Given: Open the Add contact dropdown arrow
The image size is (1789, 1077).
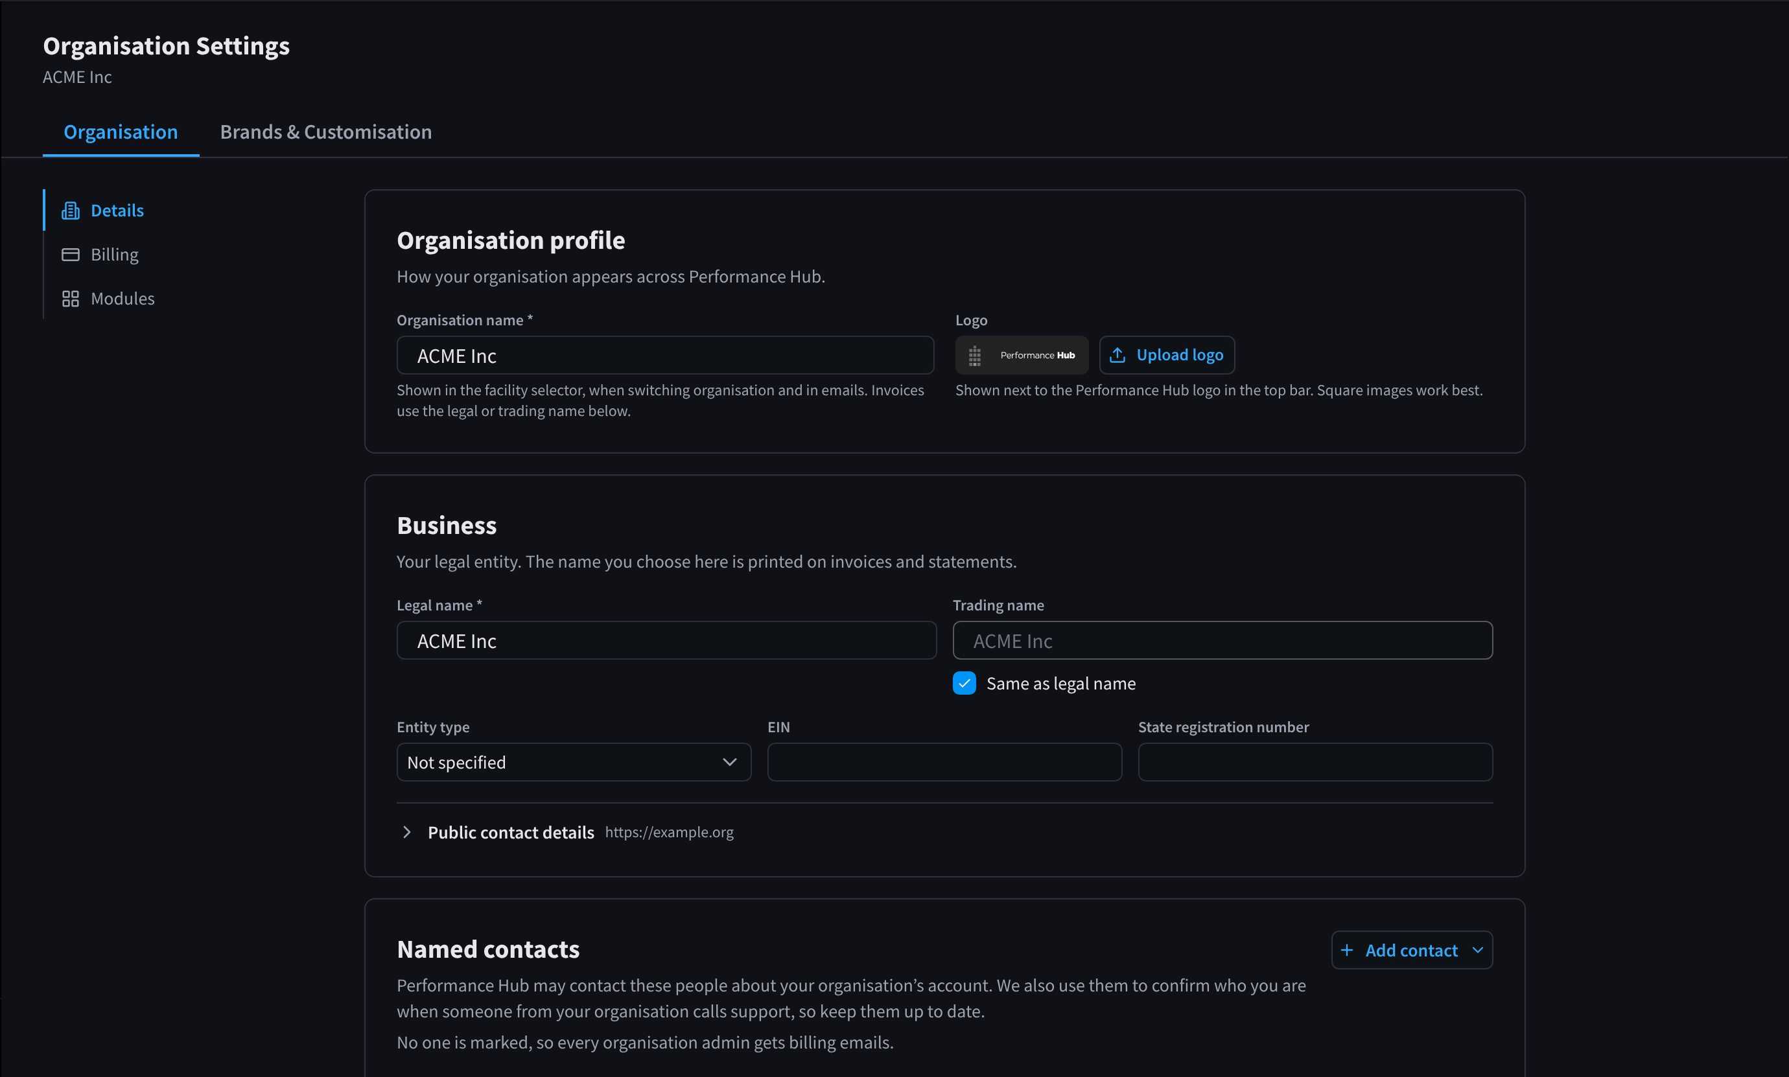Looking at the screenshot, I should pos(1478,950).
